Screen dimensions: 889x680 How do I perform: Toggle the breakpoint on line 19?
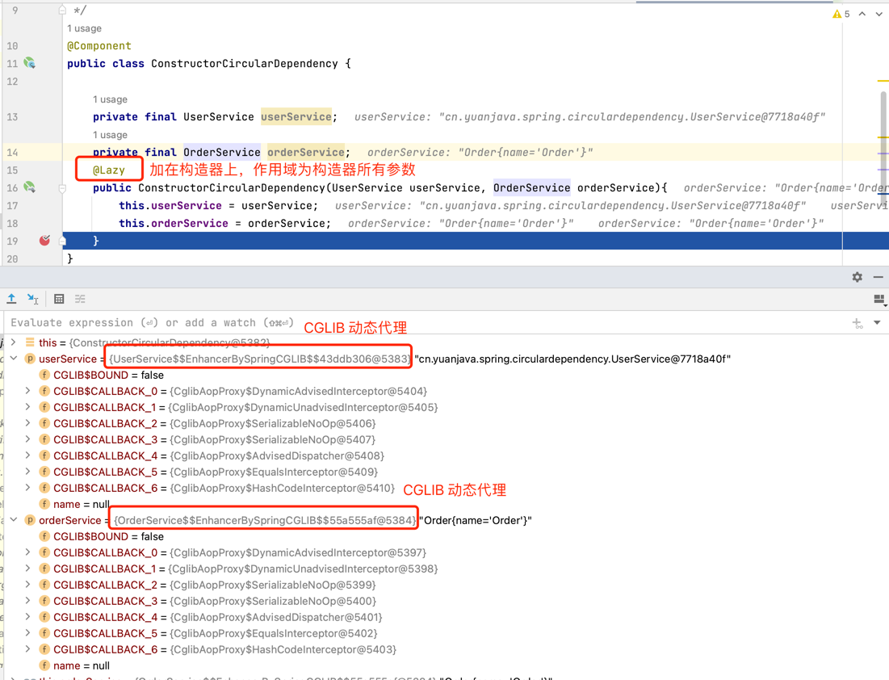coord(44,241)
